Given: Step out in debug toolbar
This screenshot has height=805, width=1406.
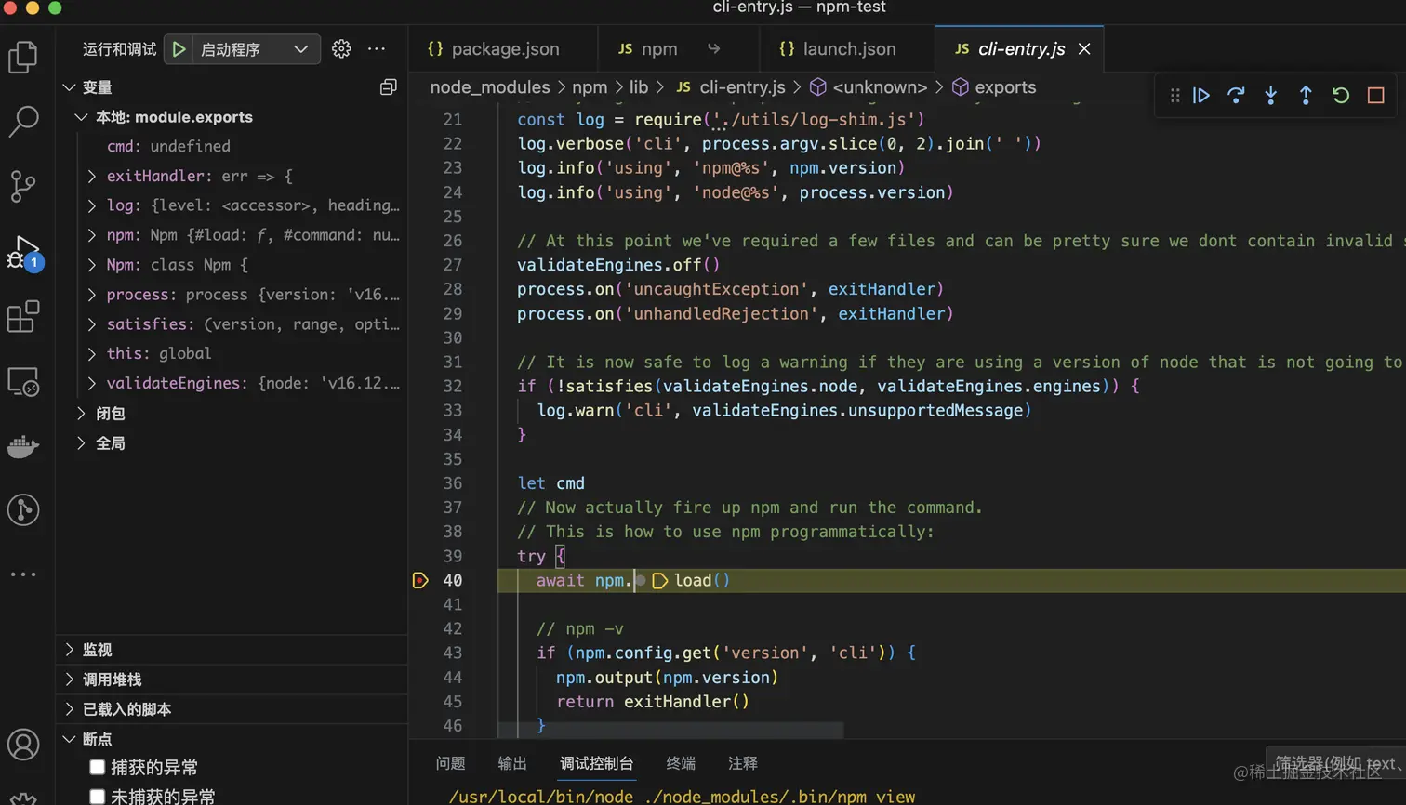Looking at the screenshot, I should (1306, 95).
